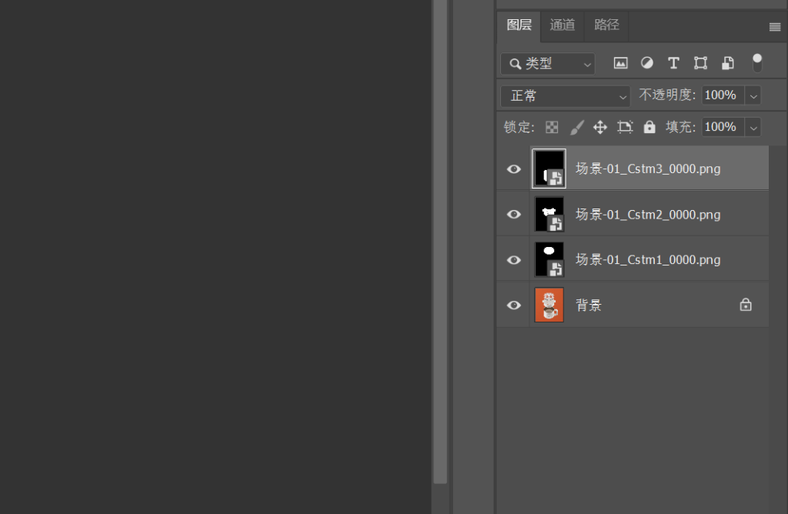Open the layers panel menu button
This screenshot has height=514, width=788.
(x=774, y=27)
